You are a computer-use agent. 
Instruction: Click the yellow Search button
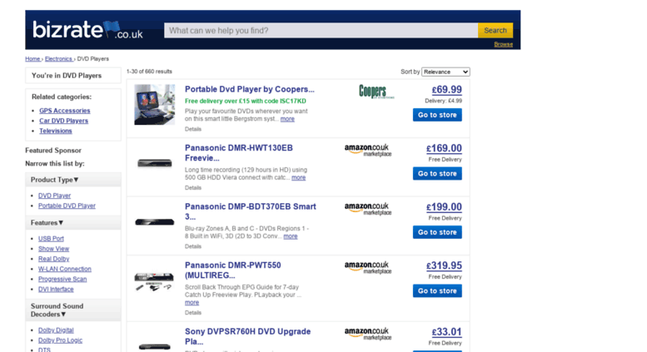pos(495,31)
